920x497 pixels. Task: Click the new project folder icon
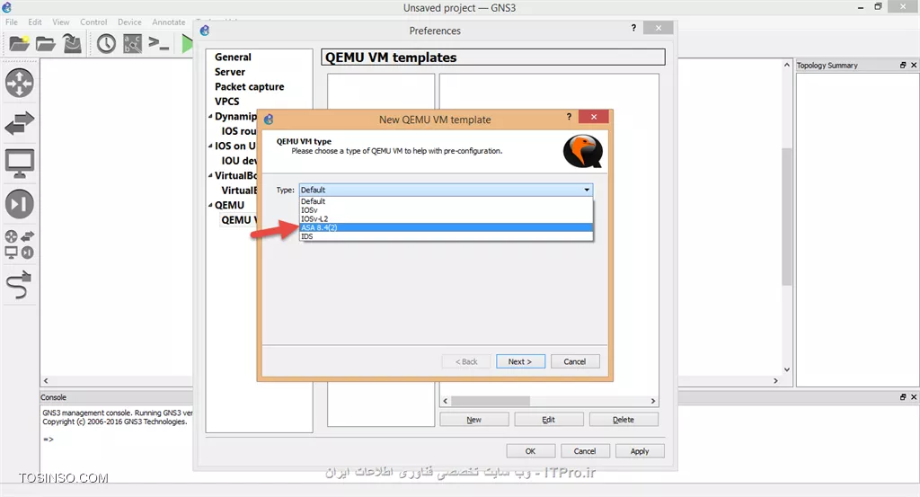19,43
